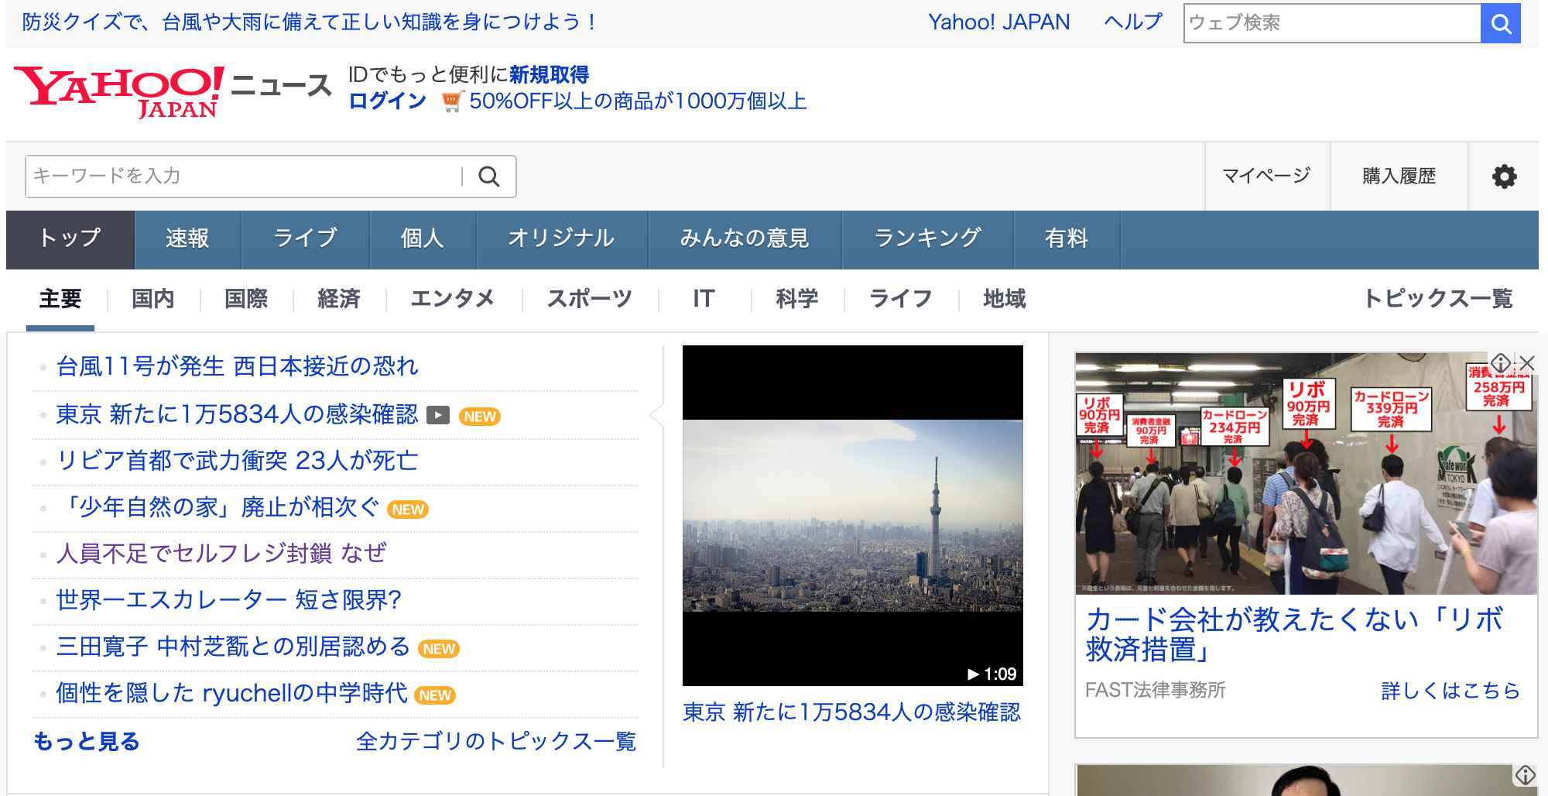This screenshot has width=1548, height=796.
Task: Open the 個人 tab
Action: (x=423, y=239)
